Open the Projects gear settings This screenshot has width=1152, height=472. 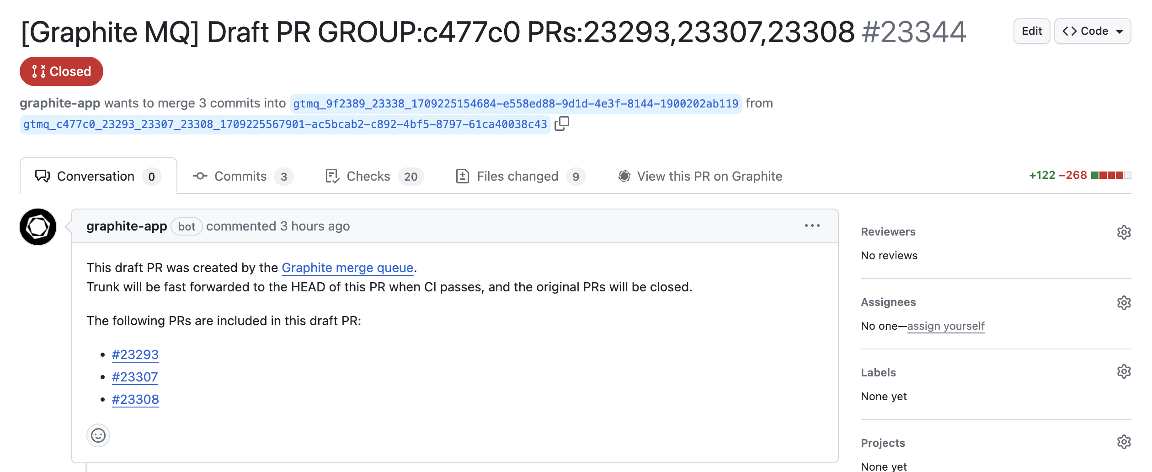(x=1124, y=442)
